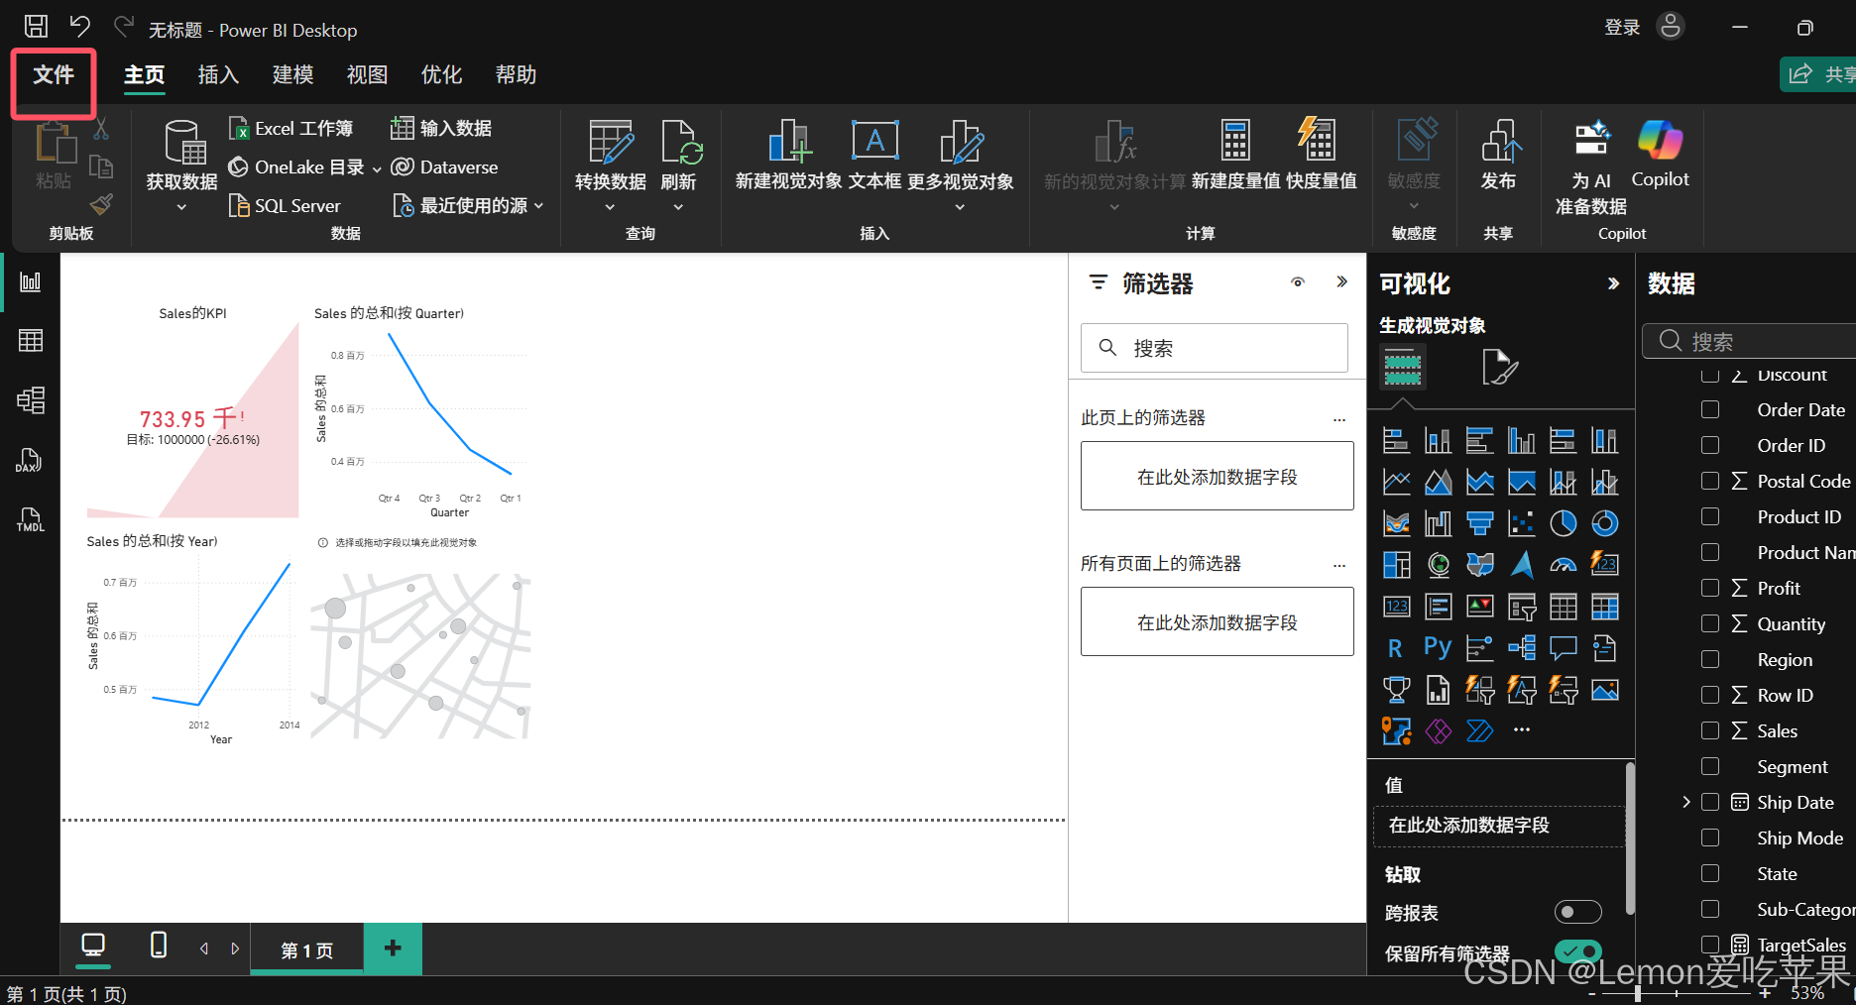Image resolution: width=1856 pixels, height=1005 pixels.
Task: Switch to the 插入 ribbon tab
Action: pos(218,75)
